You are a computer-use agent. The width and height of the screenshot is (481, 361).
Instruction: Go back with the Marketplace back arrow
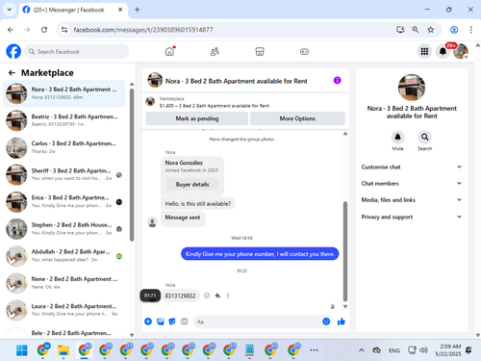12,73
